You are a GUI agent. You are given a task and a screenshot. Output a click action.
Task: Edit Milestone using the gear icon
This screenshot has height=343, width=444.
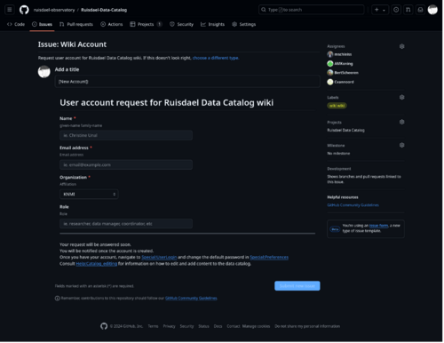click(401, 145)
